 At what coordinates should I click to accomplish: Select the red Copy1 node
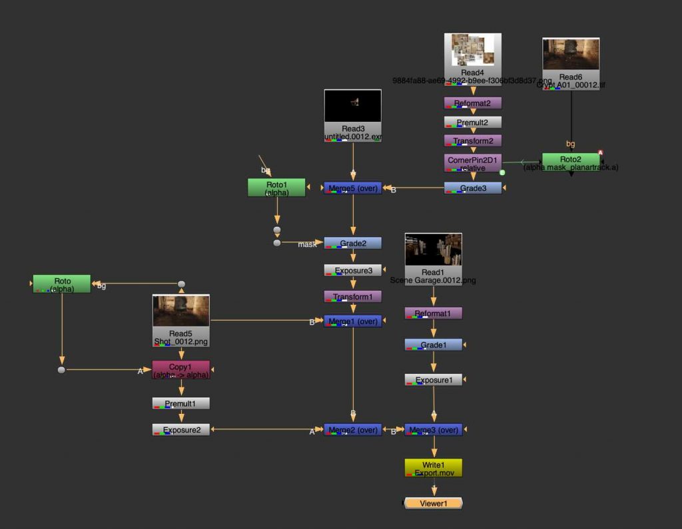180,369
